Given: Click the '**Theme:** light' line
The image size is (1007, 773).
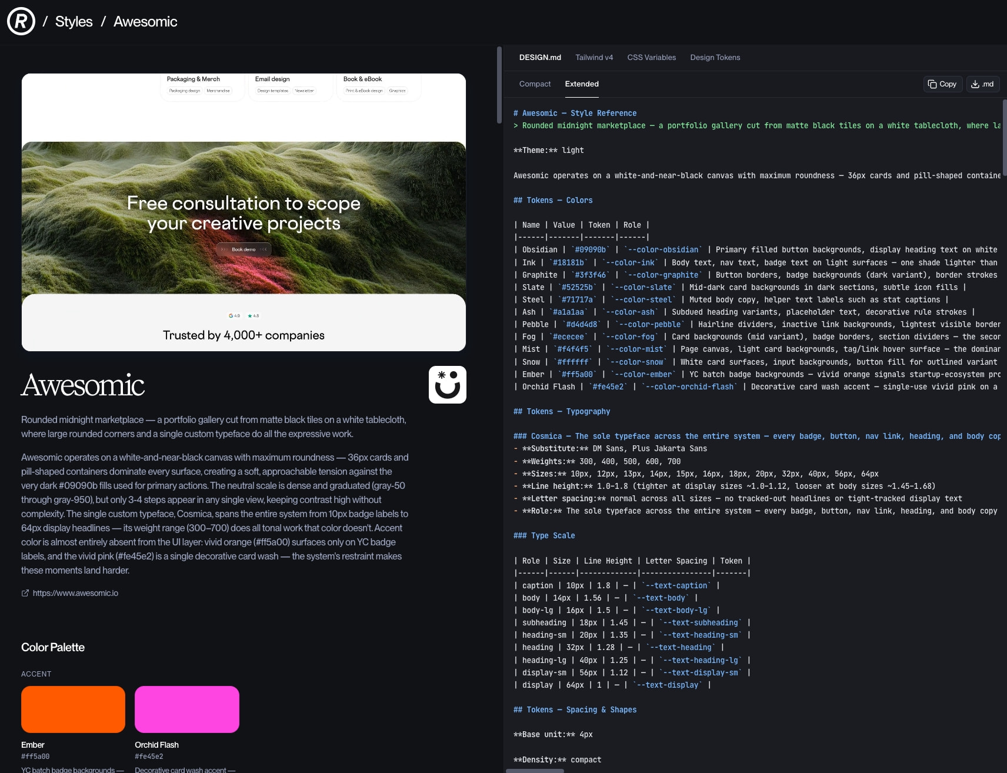Looking at the screenshot, I should click(x=549, y=151).
